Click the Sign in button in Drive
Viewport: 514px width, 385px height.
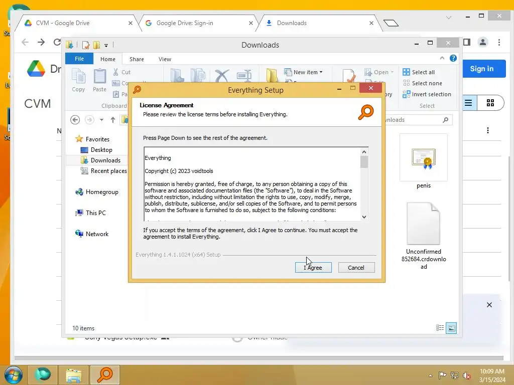coord(481,69)
